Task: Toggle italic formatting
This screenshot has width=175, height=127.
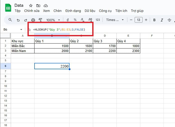Action: [162, 20]
